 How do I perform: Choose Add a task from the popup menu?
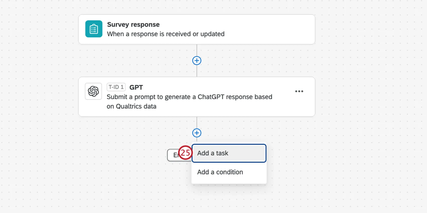pos(212,153)
